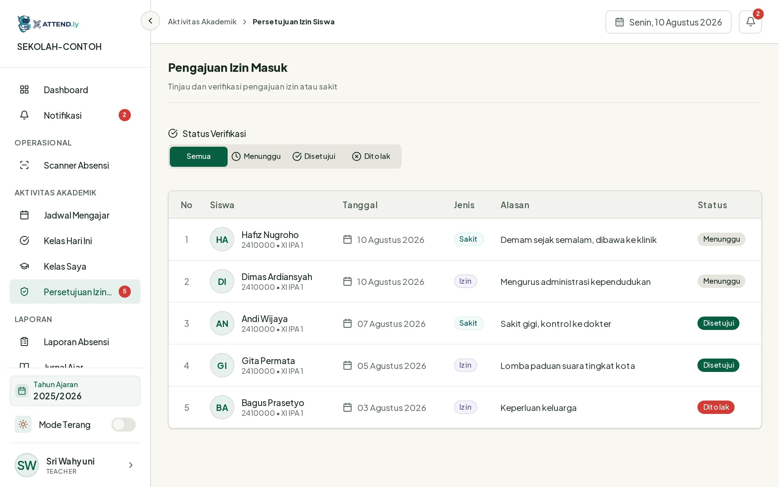Click the HA avatar of Hafiz Nugroho

click(222, 239)
